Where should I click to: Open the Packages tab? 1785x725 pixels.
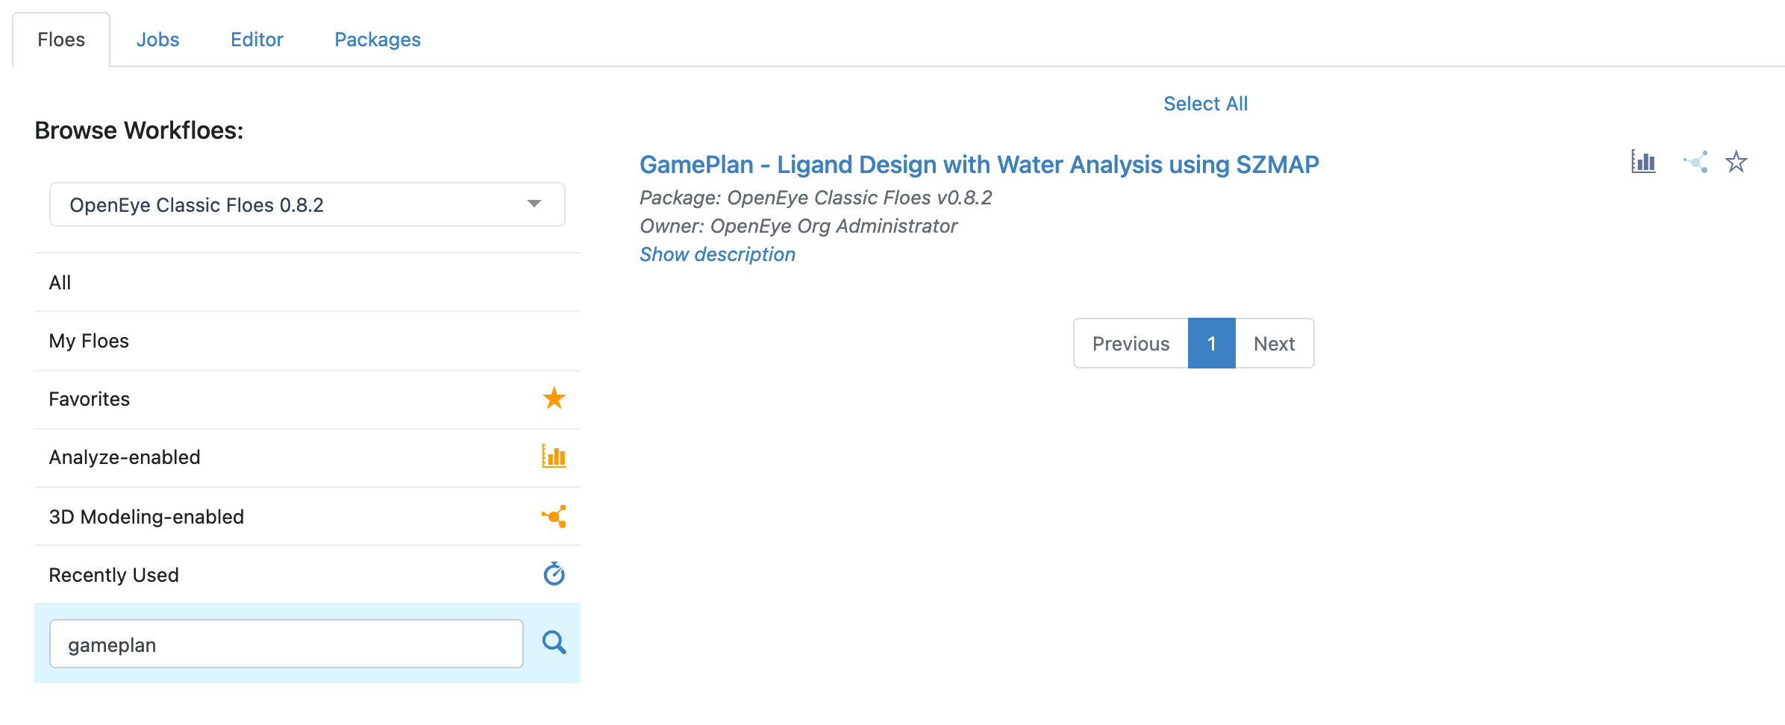pos(378,40)
